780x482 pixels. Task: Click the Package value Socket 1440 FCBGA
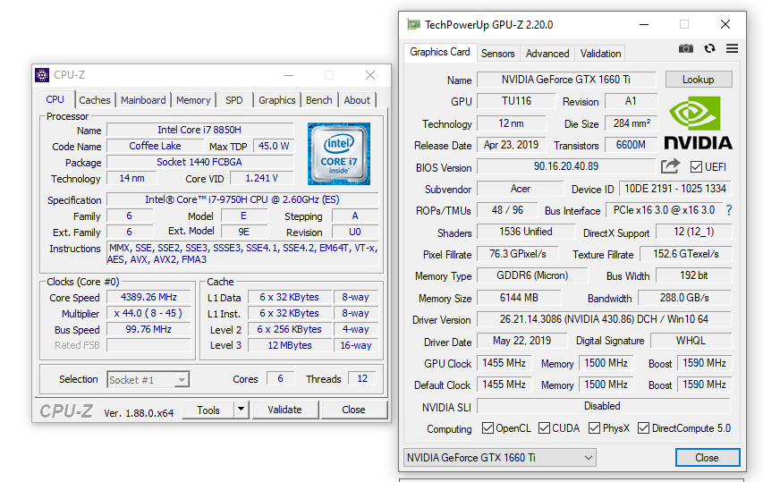[199, 162]
